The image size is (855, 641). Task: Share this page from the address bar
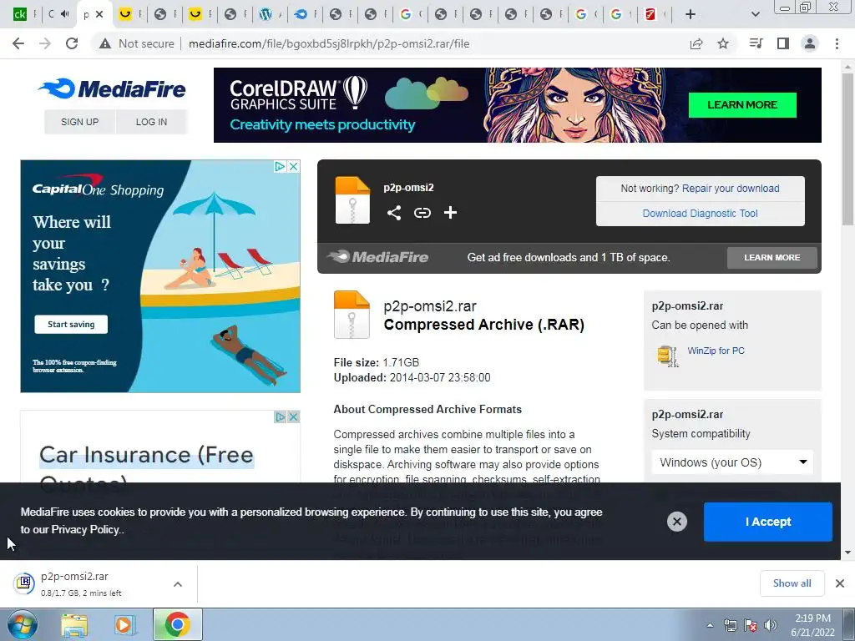coord(696,43)
